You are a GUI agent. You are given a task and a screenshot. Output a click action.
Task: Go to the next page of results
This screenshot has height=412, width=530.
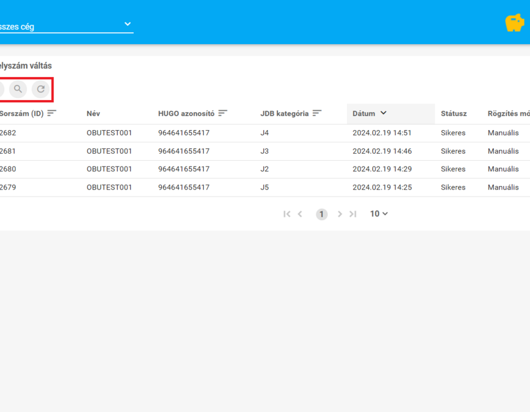point(340,214)
